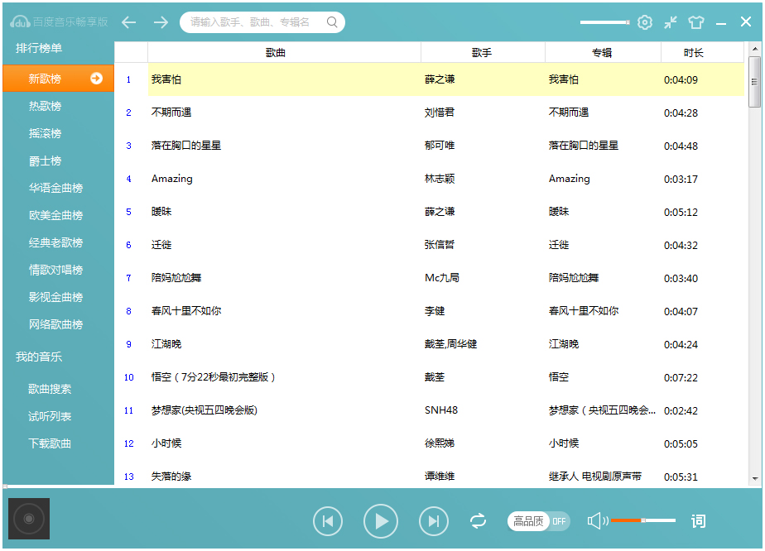765x551 pixels.
Task: Navigate forward with the right arrow
Action: pos(161,22)
